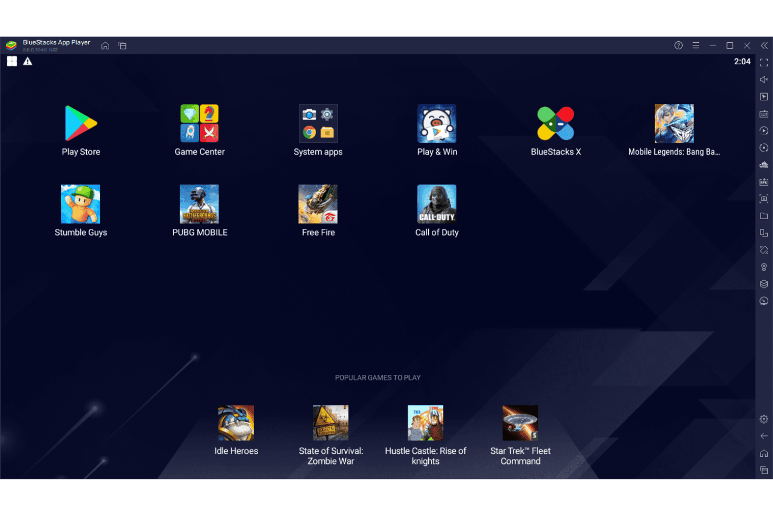Open the help question mark icon
This screenshot has width=773, height=516.
coord(678,45)
